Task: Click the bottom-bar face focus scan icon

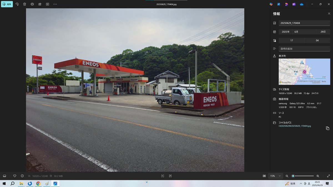Action: [x=163, y=176]
